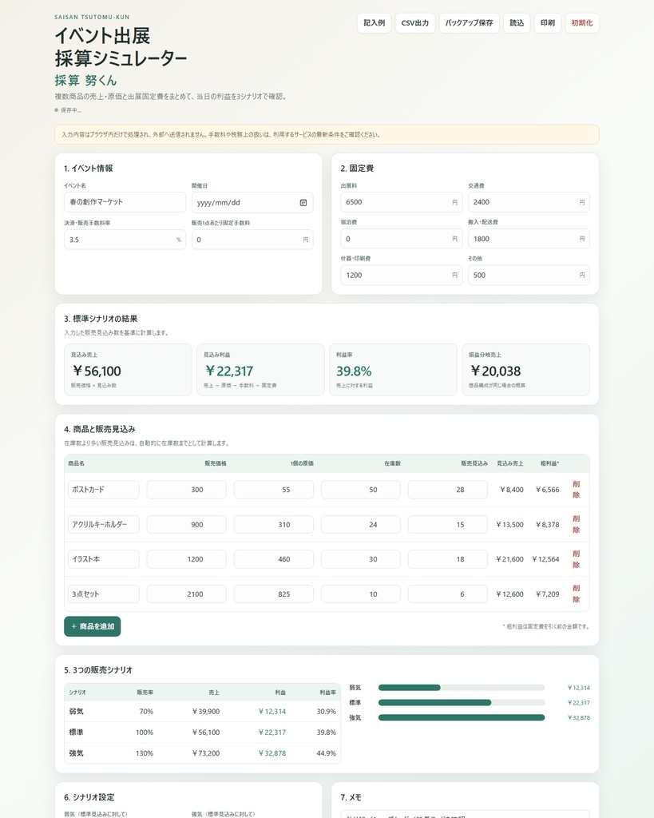The width and height of the screenshot is (654, 818).
Task: Select the 利益率 value 39.8% card
Action: point(393,369)
